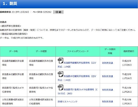
Task: Click the ページID 025282 text
Action: point(42,12)
